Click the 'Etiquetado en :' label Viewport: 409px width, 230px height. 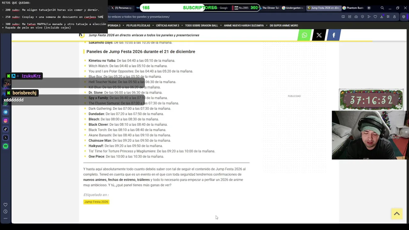click(x=96, y=195)
